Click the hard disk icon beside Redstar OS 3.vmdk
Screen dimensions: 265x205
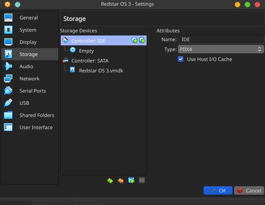73,70
